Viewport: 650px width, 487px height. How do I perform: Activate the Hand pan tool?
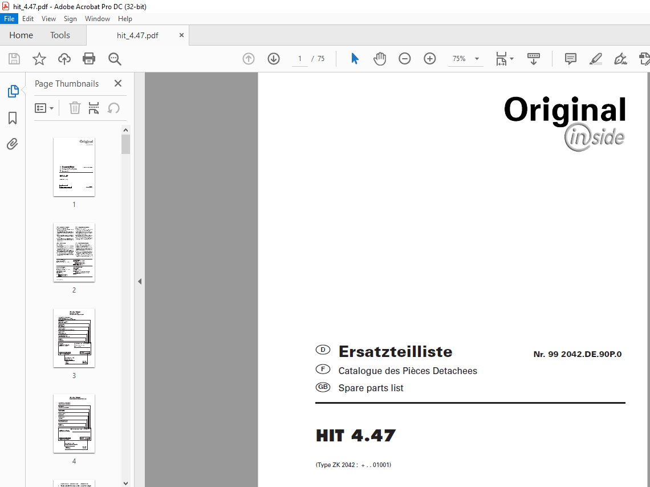tap(380, 59)
